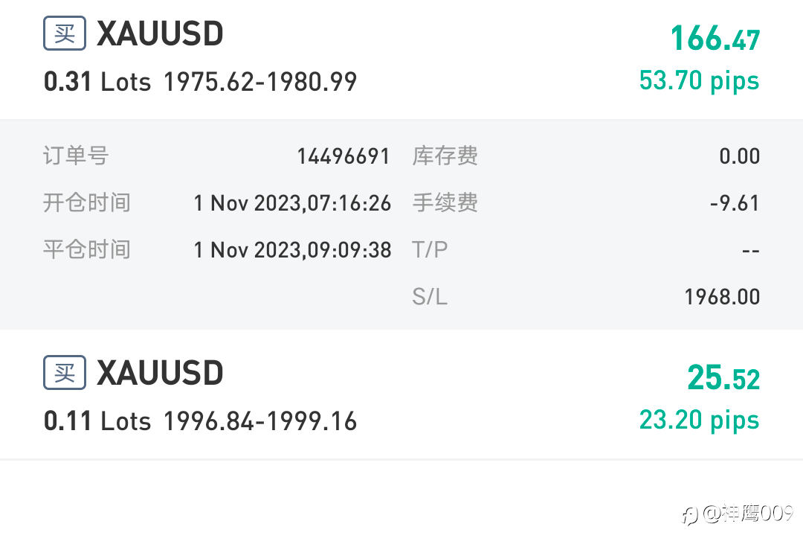Click the 53.70 pips value

tap(699, 80)
